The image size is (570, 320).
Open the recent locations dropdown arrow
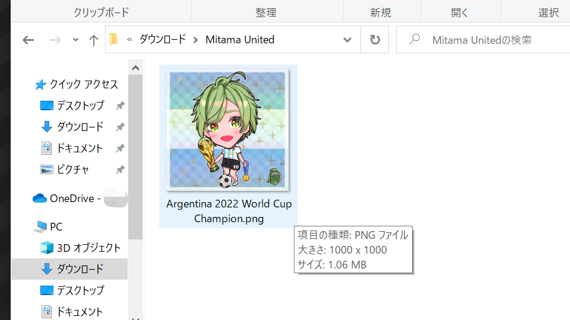75,40
